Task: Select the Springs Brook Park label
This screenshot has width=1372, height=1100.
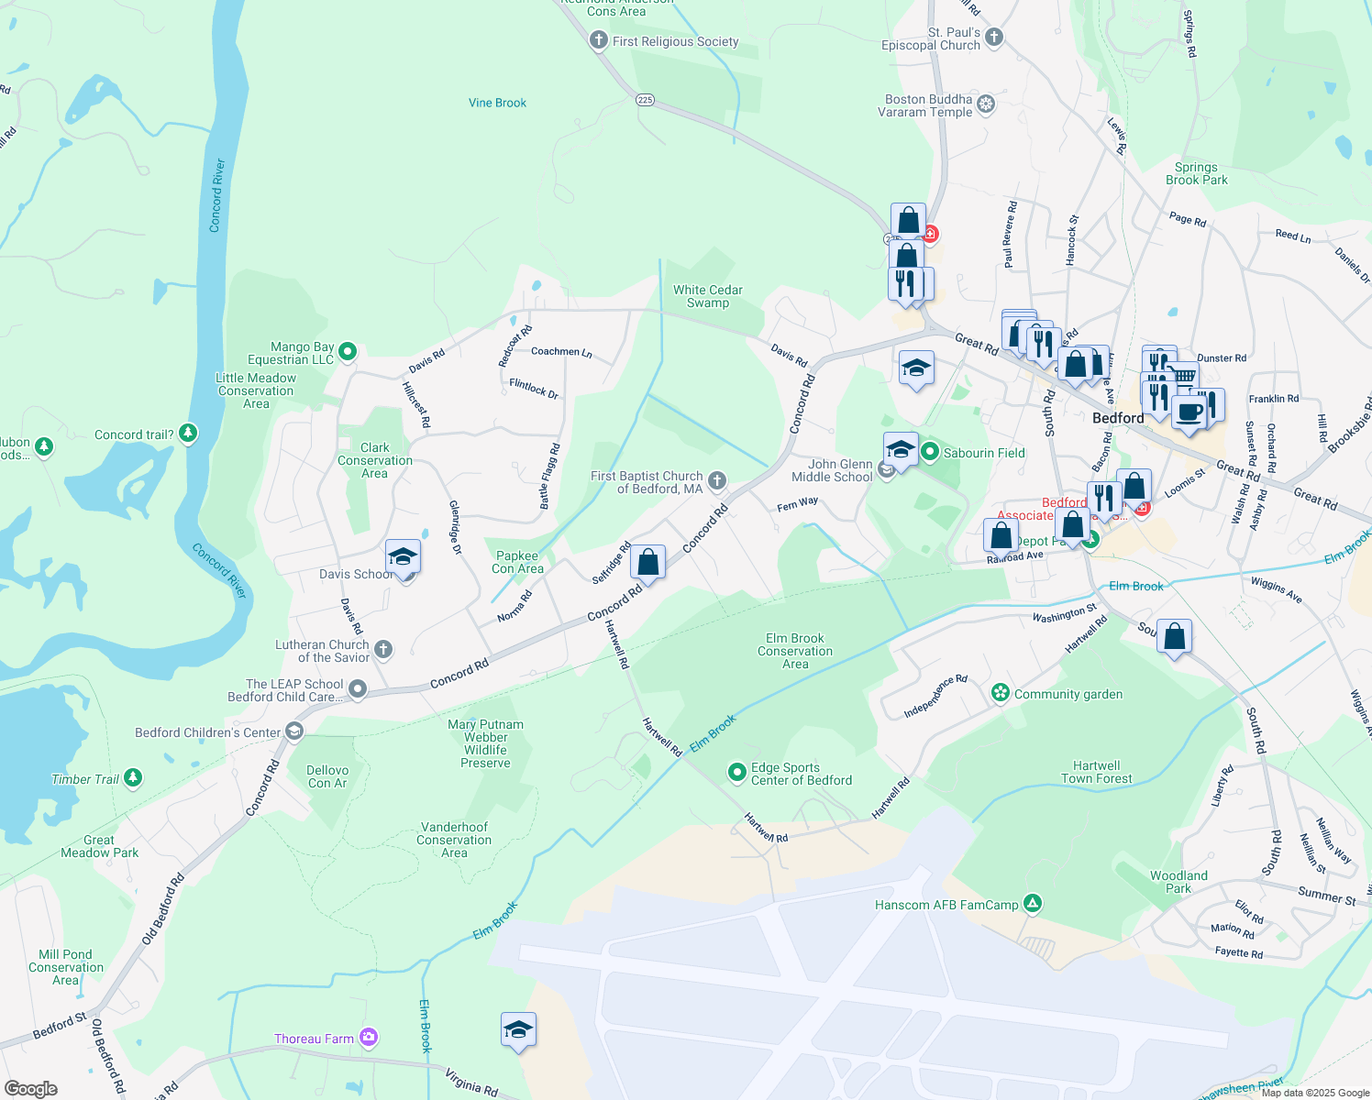Action: click(x=1197, y=173)
